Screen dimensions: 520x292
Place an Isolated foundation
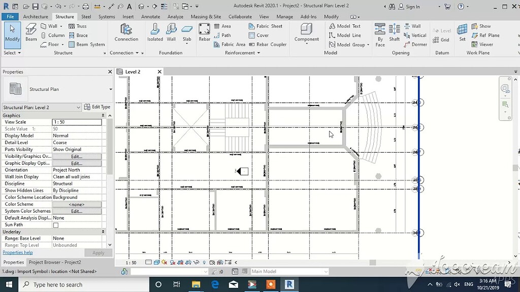coord(155,33)
